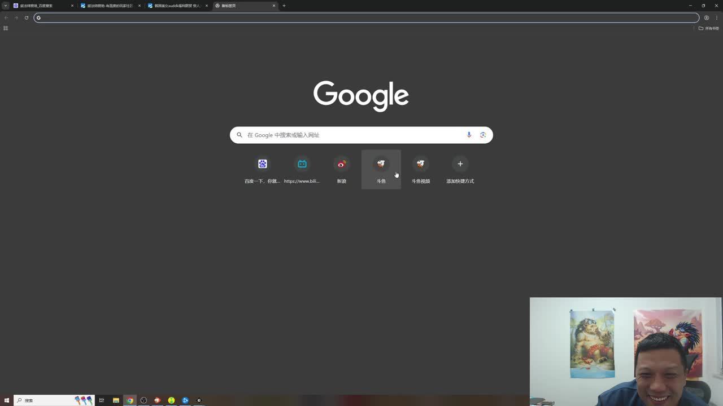Launch OBS Studio from the taskbar
723x406 pixels.
tap(143, 400)
